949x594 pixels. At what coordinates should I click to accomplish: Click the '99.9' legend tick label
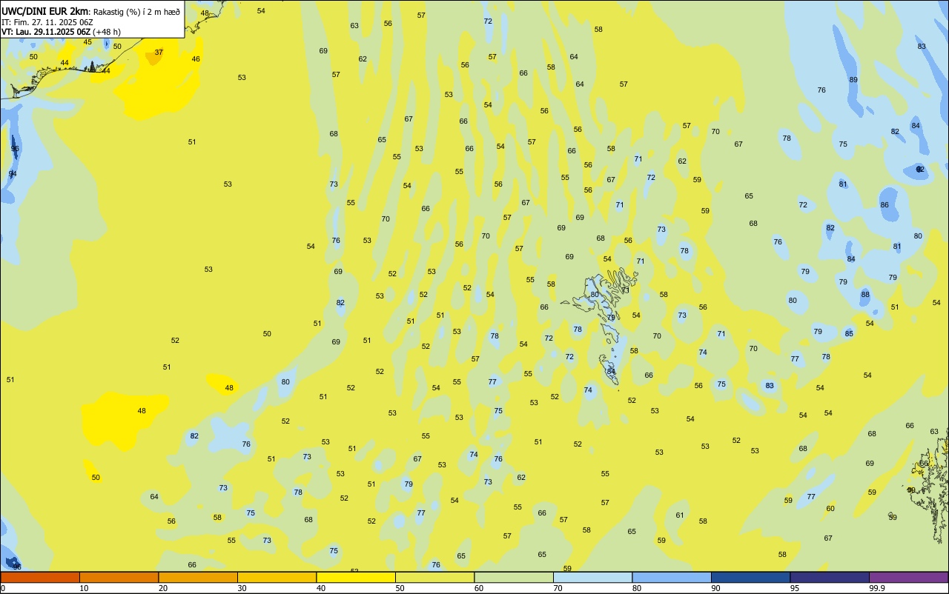pos(877,588)
